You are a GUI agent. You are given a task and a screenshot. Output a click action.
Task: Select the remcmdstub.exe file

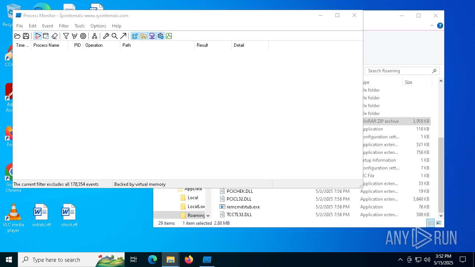point(243,207)
